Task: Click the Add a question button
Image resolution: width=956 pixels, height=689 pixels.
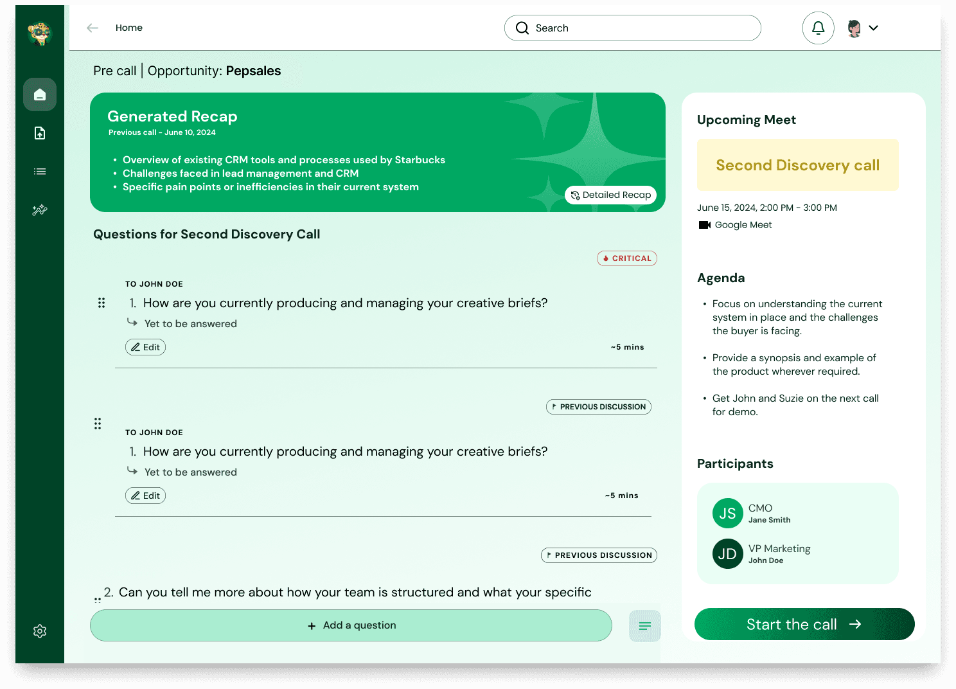Action: pos(351,625)
